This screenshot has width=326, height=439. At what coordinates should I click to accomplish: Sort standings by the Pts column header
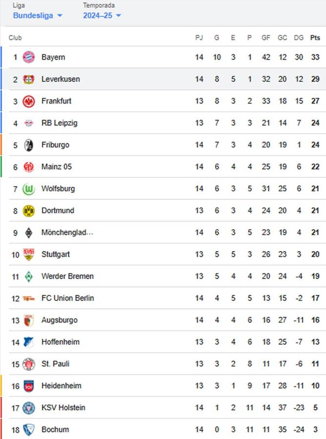point(315,37)
